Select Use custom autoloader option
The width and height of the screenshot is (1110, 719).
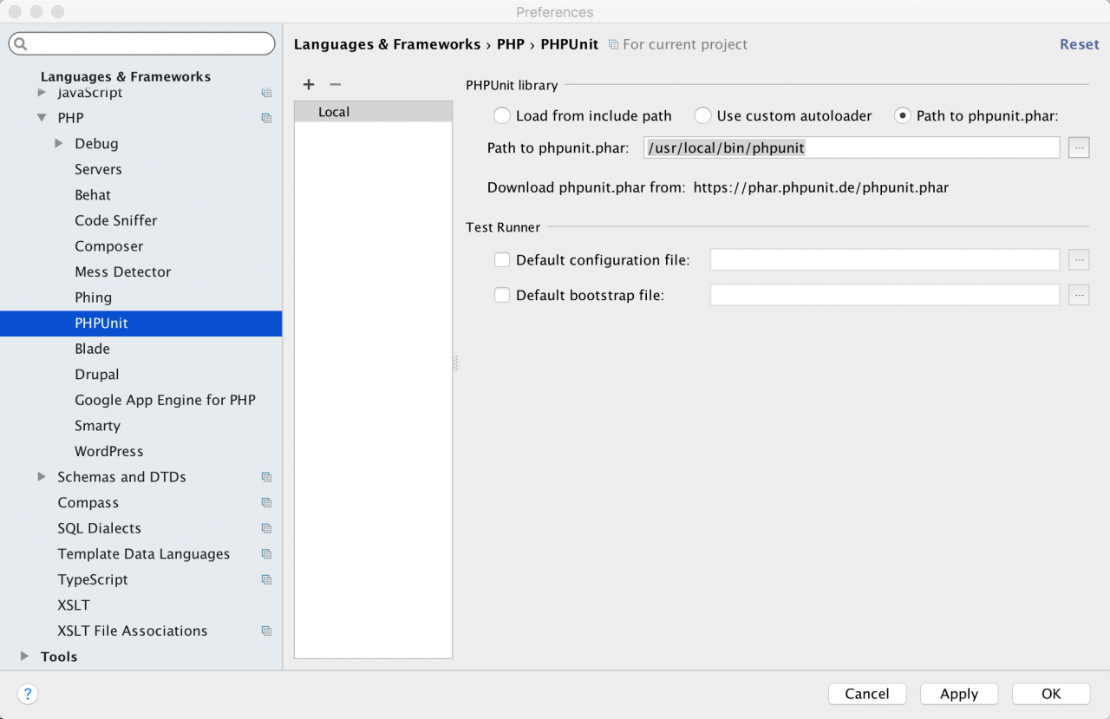point(702,115)
